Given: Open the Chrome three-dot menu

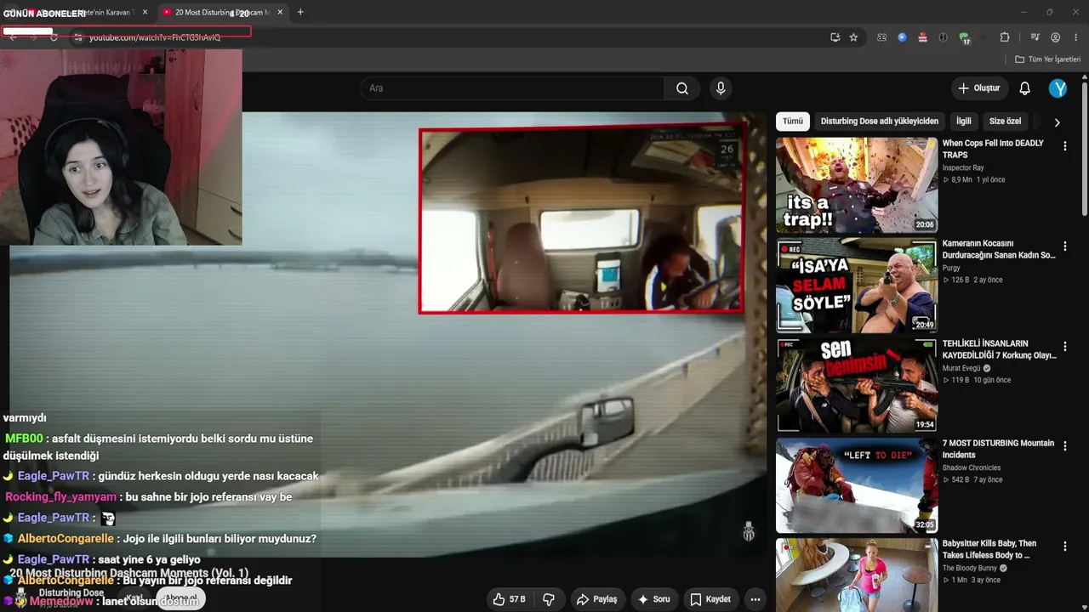Looking at the screenshot, I should click(x=1076, y=37).
